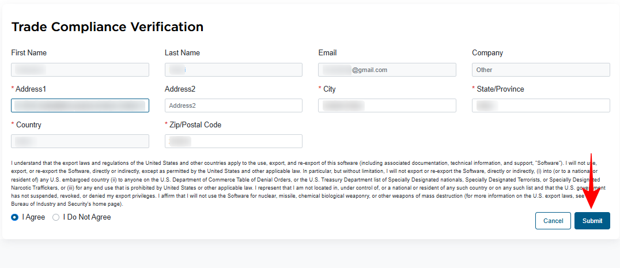Click into the empty Address2 field
Image resolution: width=620 pixels, height=268 pixels.
click(233, 105)
